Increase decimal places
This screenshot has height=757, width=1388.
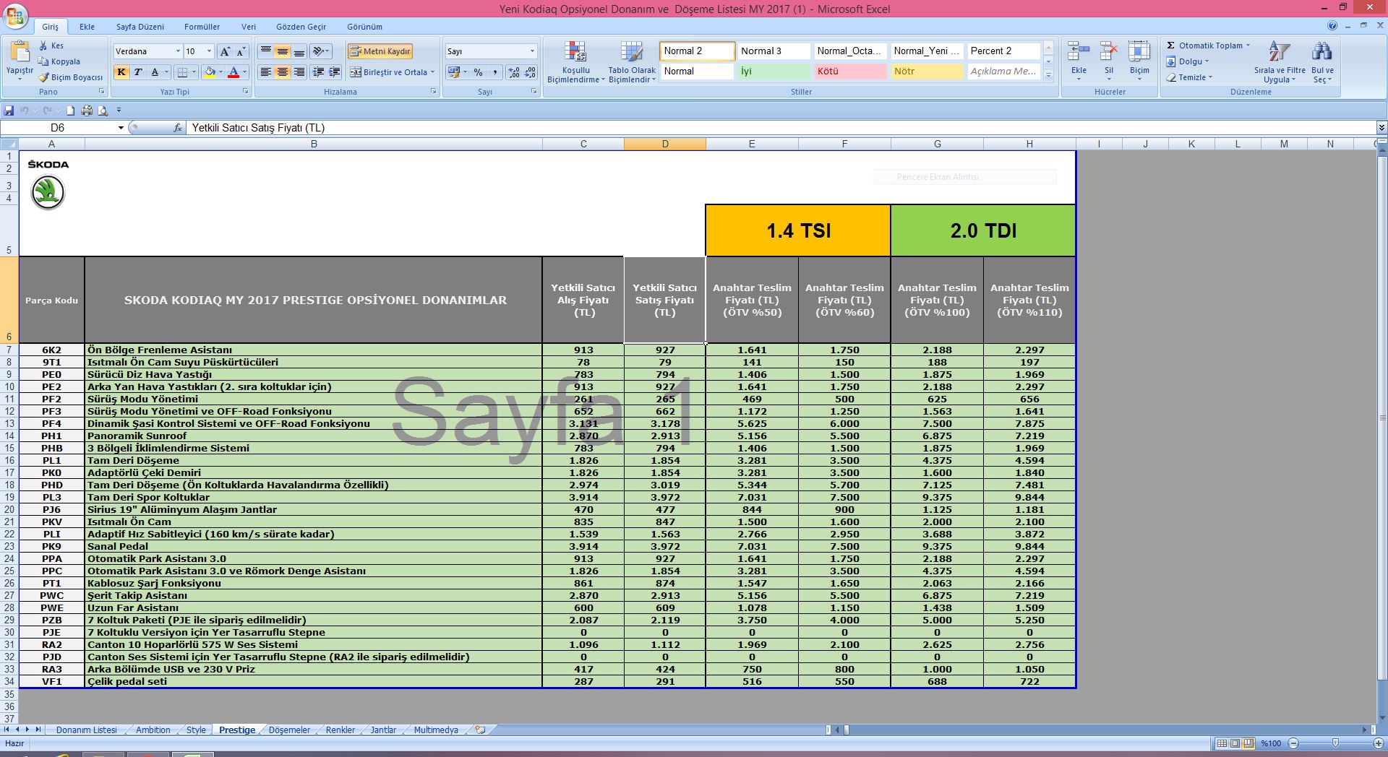pyautogui.click(x=513, y=72)
